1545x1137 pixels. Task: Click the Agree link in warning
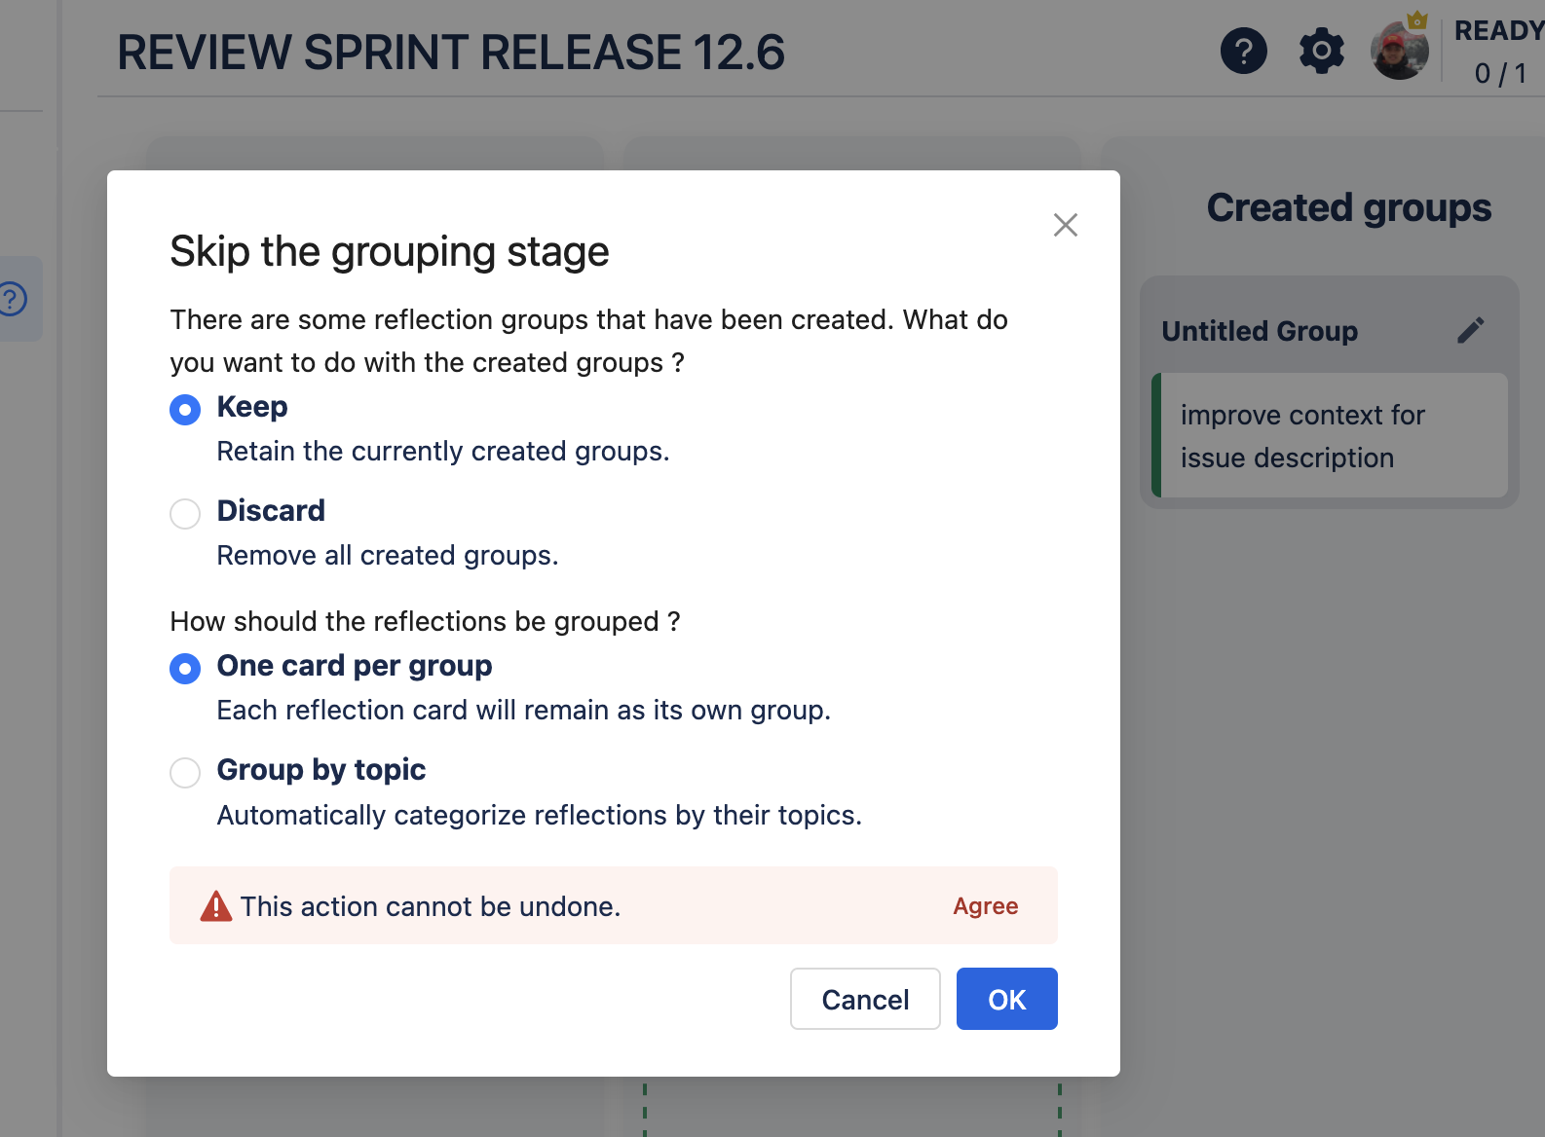pyautogui.click(x=985, y=906)
